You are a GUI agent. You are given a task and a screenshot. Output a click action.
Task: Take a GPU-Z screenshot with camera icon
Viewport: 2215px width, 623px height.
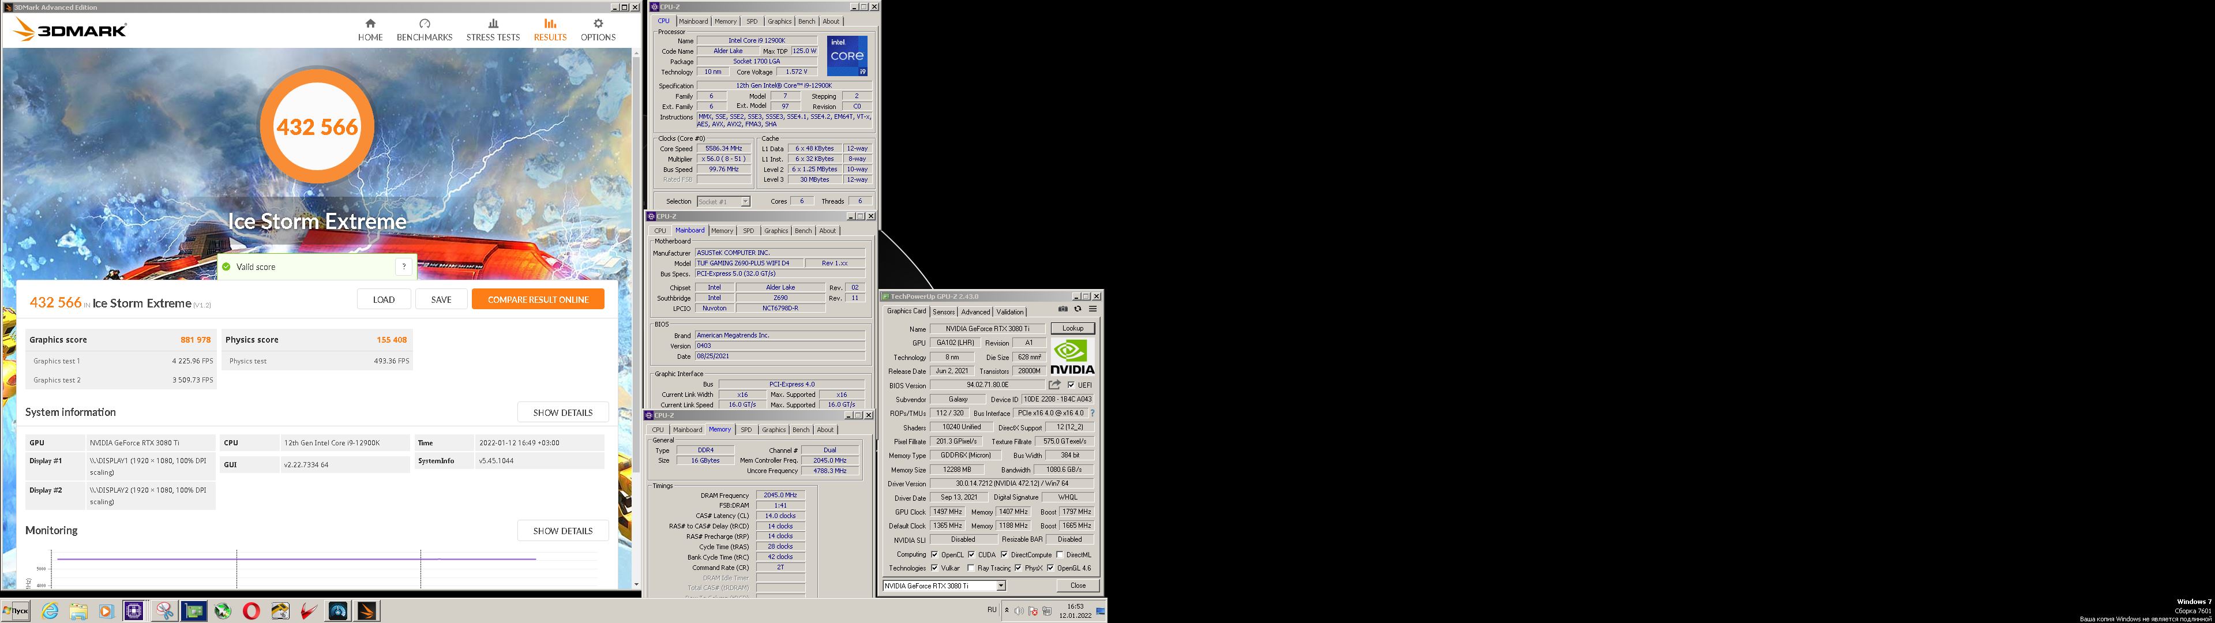pyautogui.click(x=1063, y=309)
